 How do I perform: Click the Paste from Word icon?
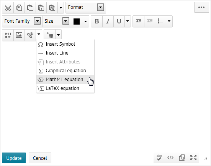pyautogui.click(x=52, y=8)
